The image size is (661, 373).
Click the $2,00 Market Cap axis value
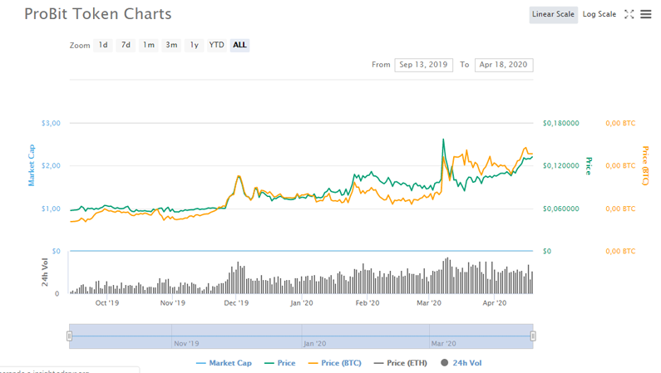tap(51, 166)
